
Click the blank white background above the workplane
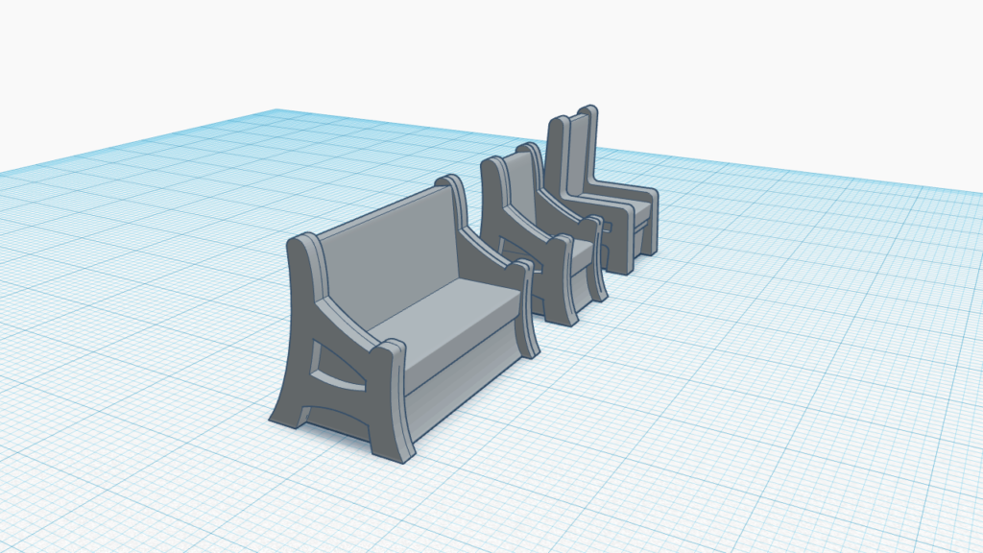480,48
